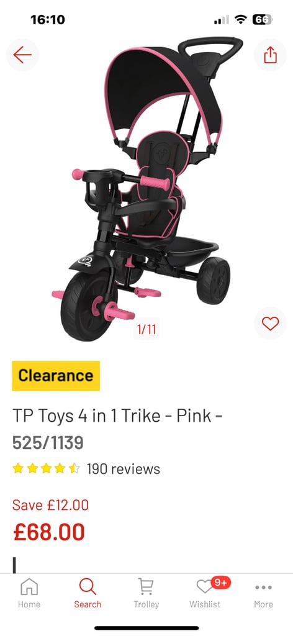Go to Home tab
Screen dimensions: 293x636
[29, 593]
